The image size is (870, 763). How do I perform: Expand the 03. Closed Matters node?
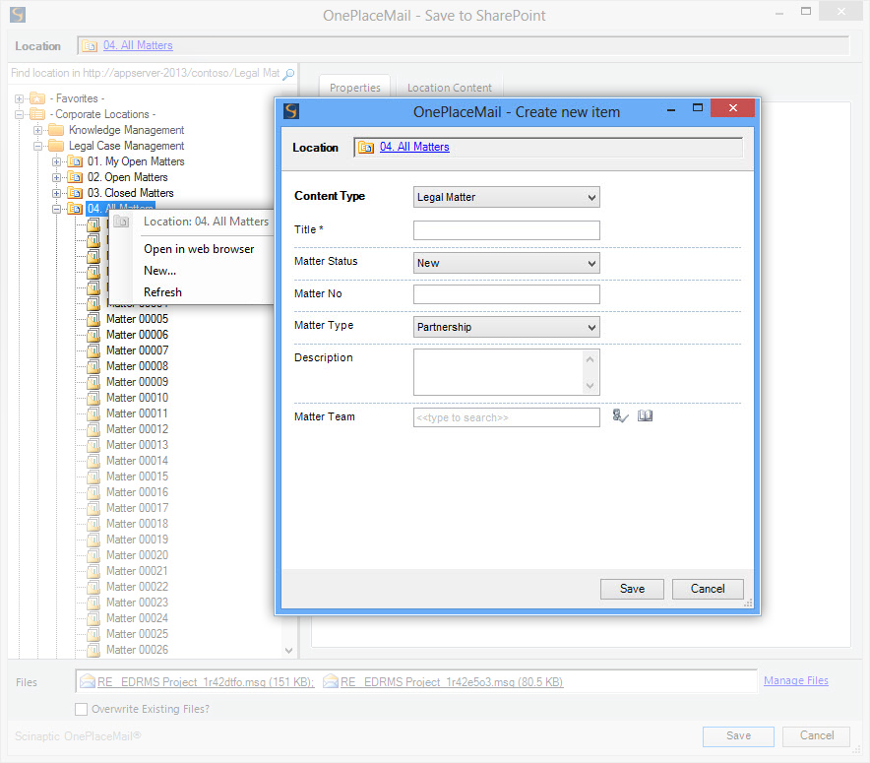point(57,193)
